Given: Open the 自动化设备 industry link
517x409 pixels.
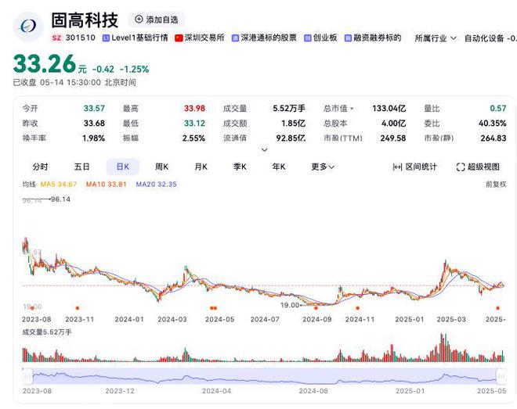Looking at the screenshot, I should 484,38.
